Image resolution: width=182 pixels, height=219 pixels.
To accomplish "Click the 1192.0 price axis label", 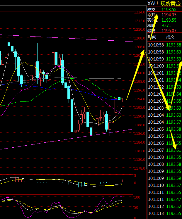I will point(140,108).
